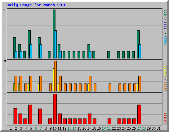This screenshot has width=169, height=132.
Task: Click the yellow visits bar for day 3
Action: pos(19,87)
